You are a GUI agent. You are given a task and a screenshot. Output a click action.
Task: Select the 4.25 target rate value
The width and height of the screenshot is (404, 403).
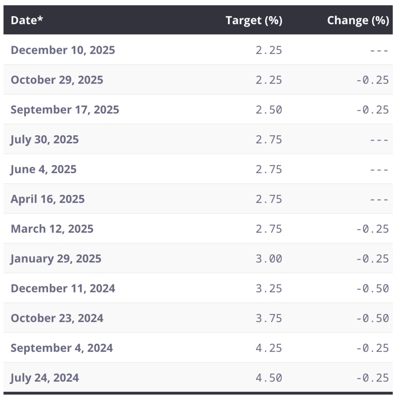[269, 348]
